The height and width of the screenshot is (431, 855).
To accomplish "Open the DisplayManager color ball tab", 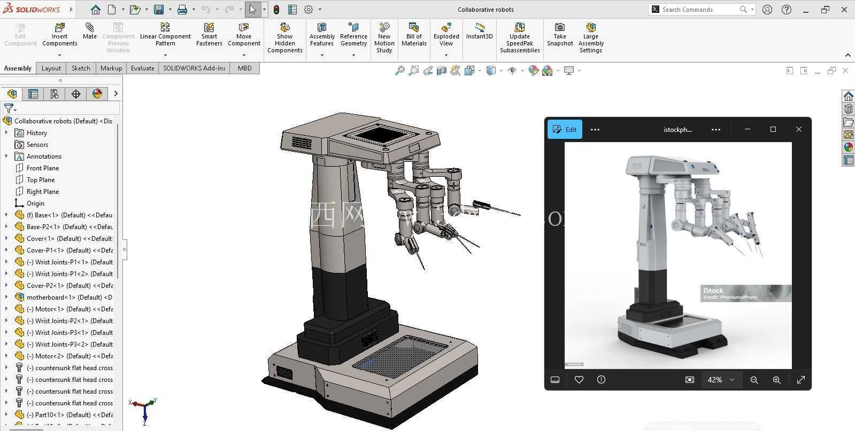I will [97, 94].
